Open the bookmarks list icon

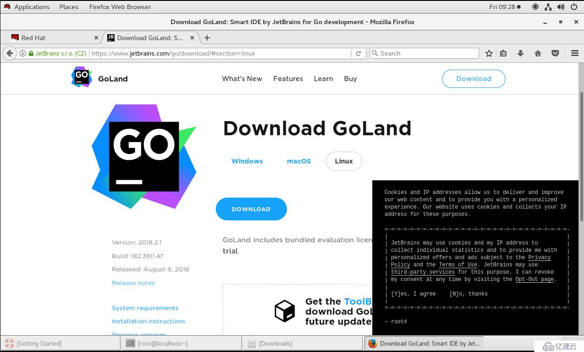503,53
